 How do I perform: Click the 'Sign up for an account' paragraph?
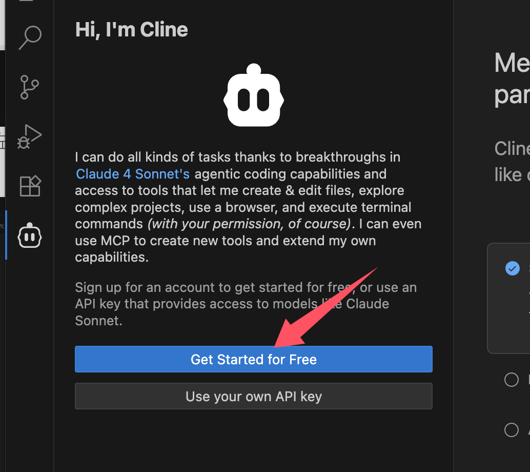(246, 304)
